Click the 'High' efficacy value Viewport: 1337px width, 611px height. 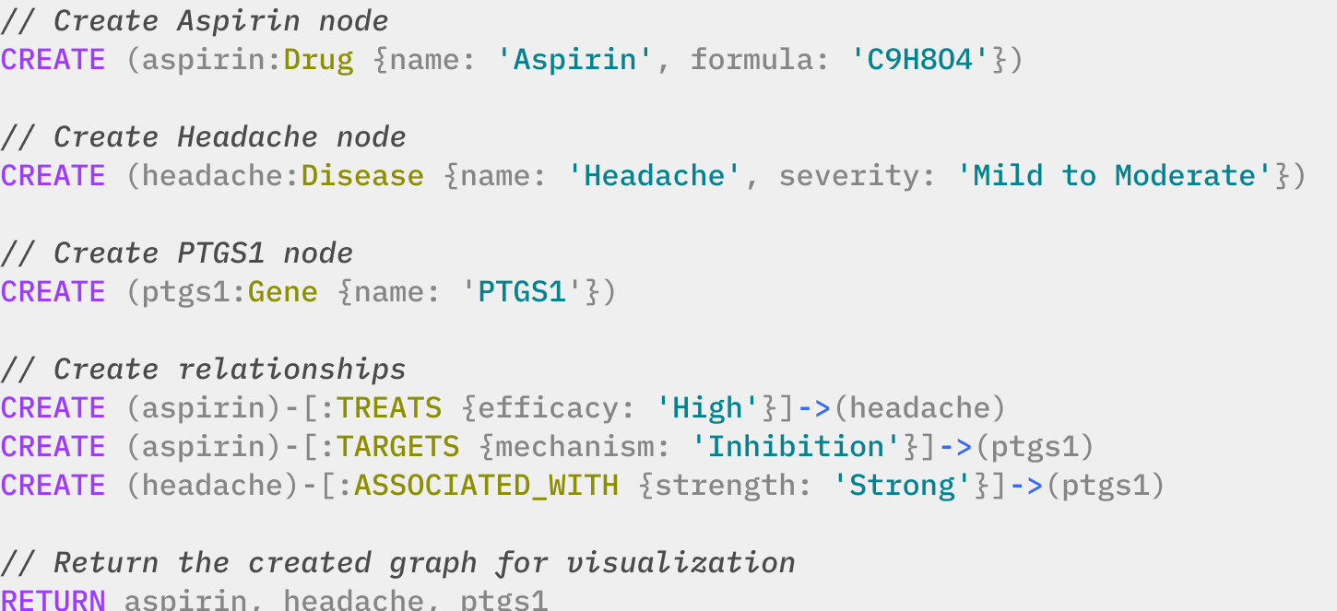(708, 408)
